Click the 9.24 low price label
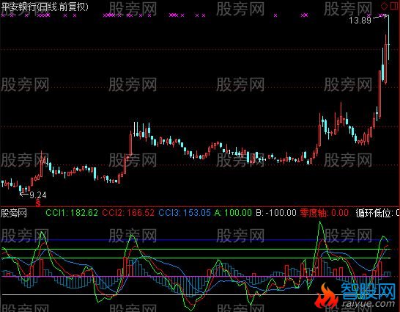 (38, 195)
